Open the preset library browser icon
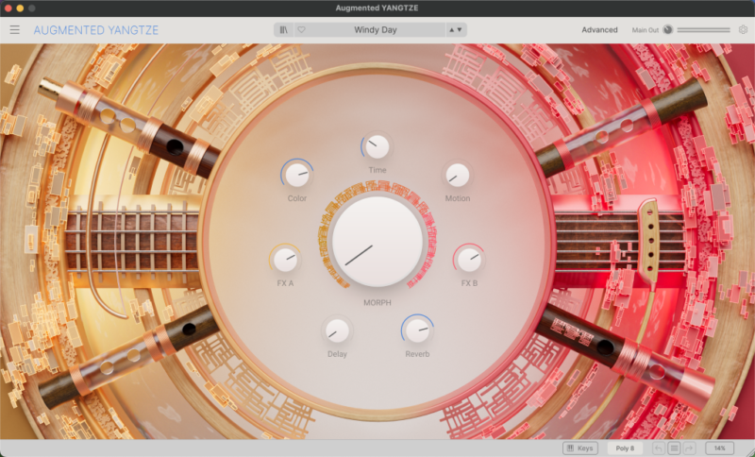The image size is (755, 457). pyautogui.click(x=284, y=30)
